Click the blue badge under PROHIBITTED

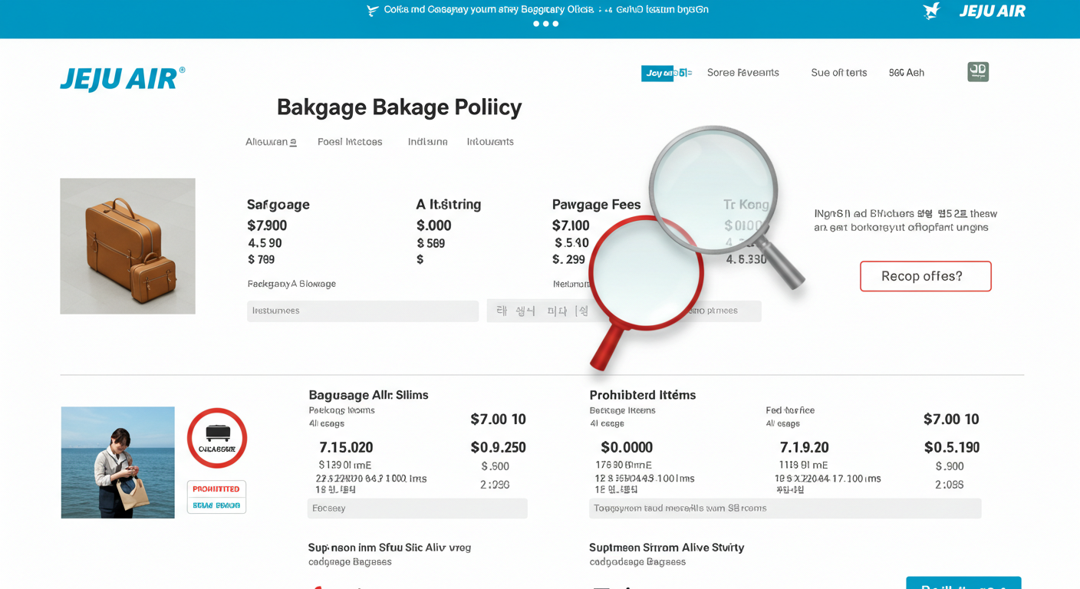tap(216, 505)
